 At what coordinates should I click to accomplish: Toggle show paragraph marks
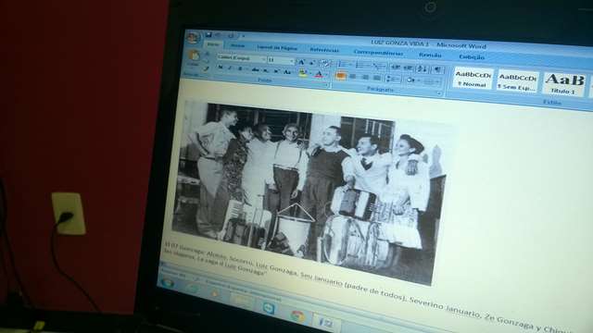pos(438,69)
